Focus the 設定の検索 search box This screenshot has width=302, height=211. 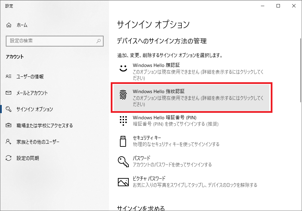(x=55, y=41)
